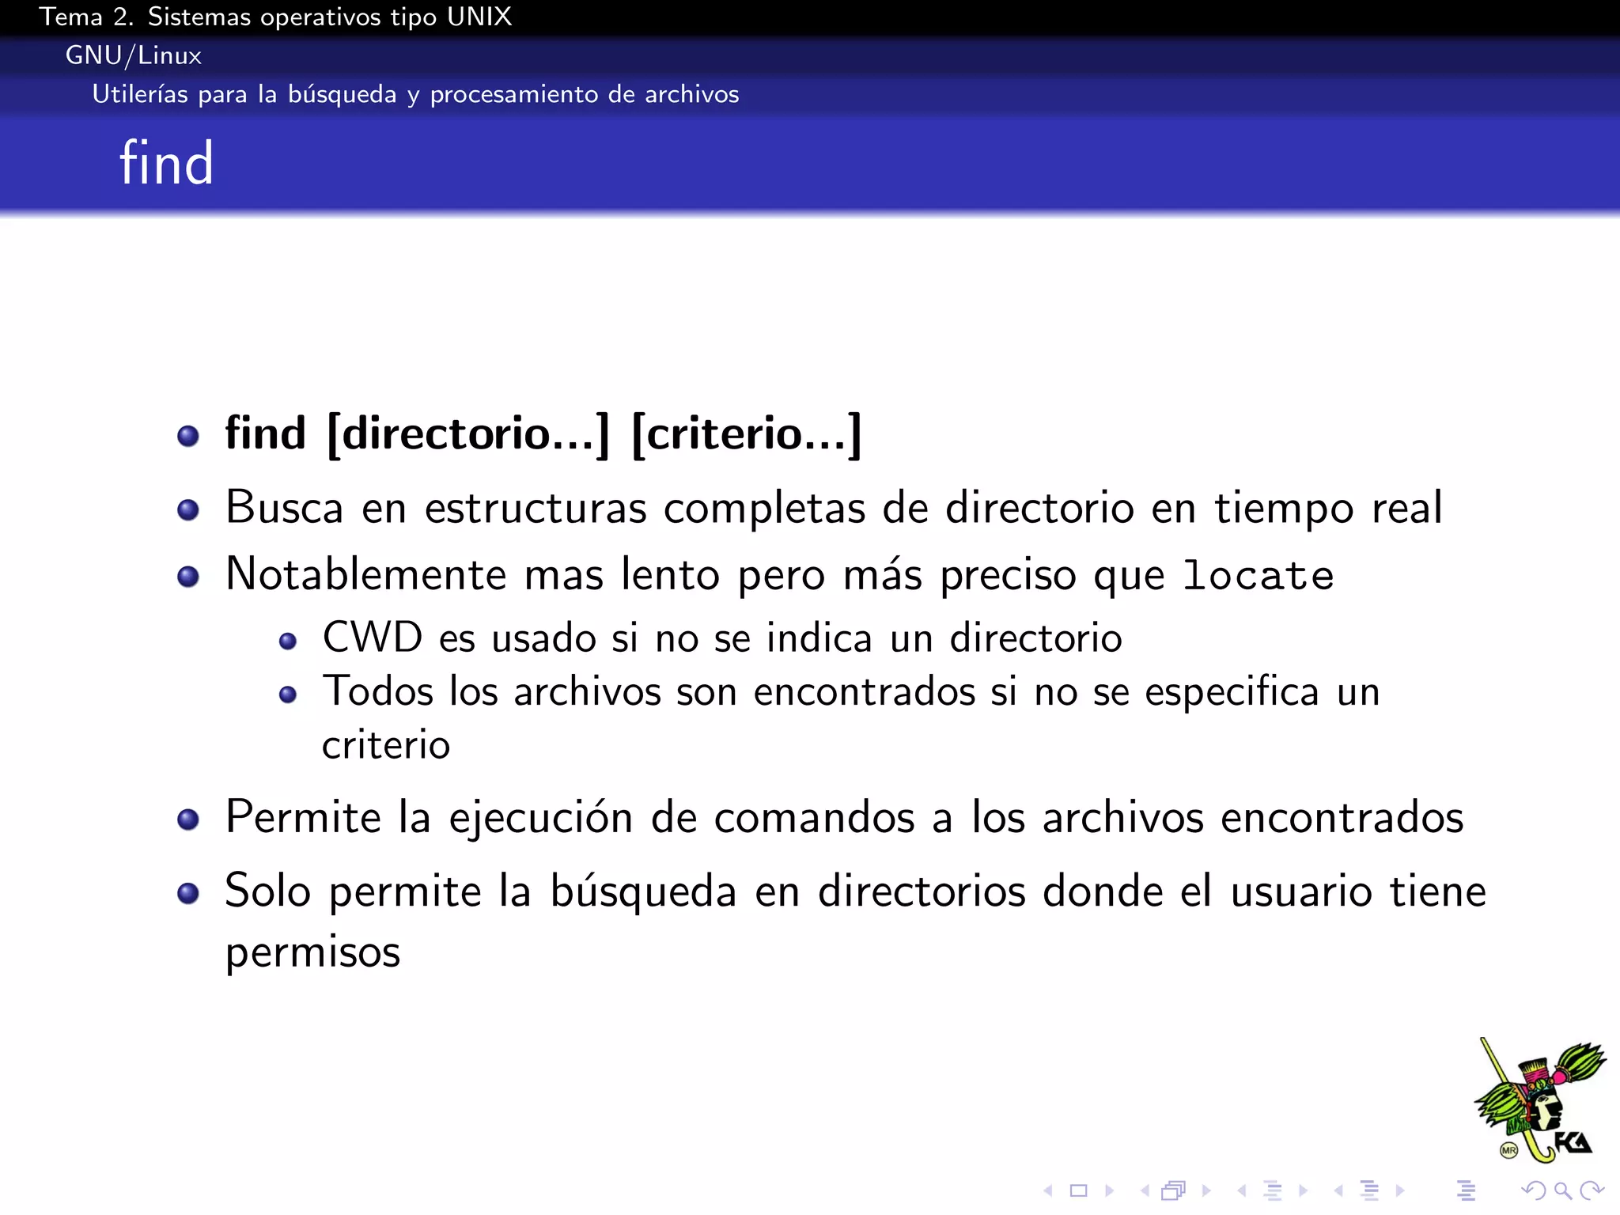The width and height of the screenshot is (1620, 1215).
Task: Click the FCA mascot logo
Action: coord(1539,1100)
